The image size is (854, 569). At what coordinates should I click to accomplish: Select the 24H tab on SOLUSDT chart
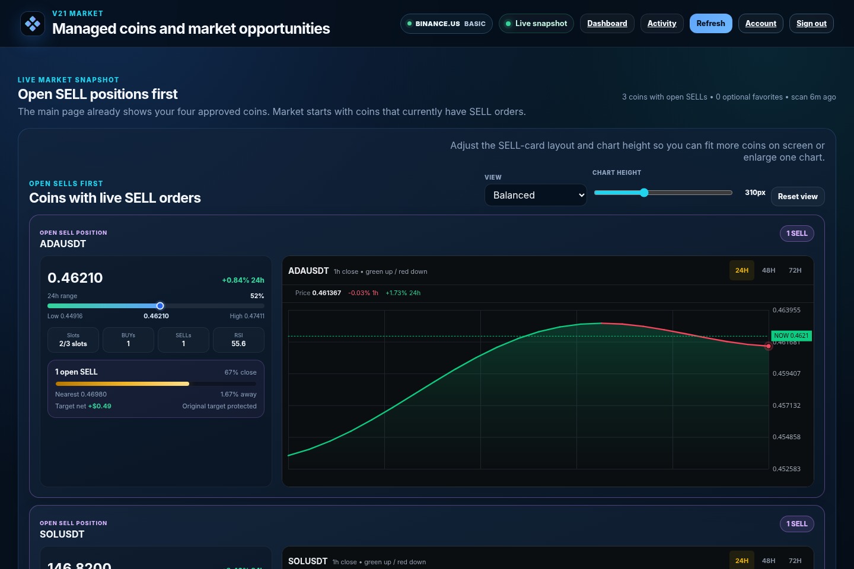[x=742, y=561]
